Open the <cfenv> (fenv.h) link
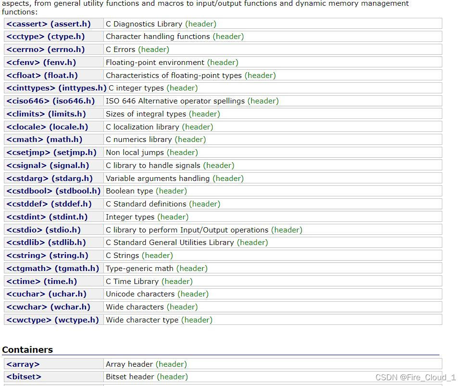463x386 pixels. pos(41,63)
